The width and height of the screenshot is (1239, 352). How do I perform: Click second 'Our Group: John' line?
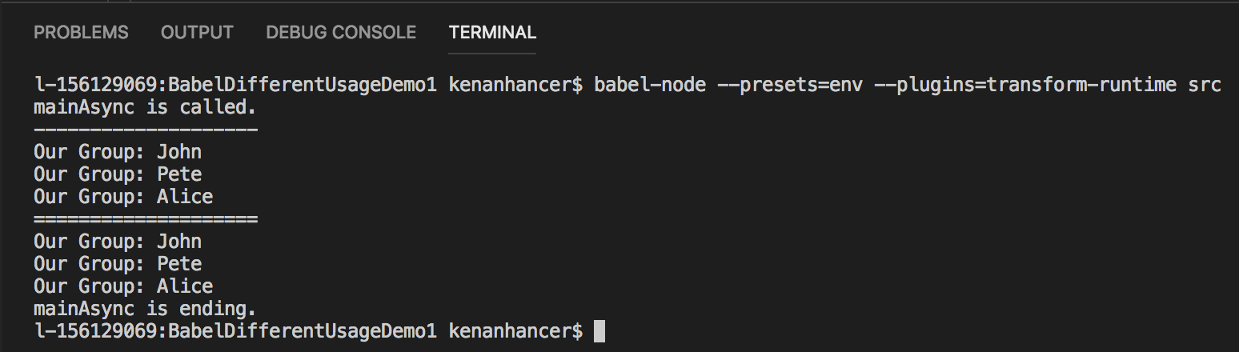click(118, 242)
